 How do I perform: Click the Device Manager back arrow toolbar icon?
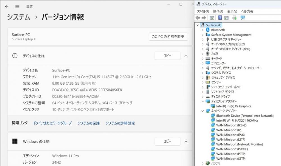coord(198,18)
